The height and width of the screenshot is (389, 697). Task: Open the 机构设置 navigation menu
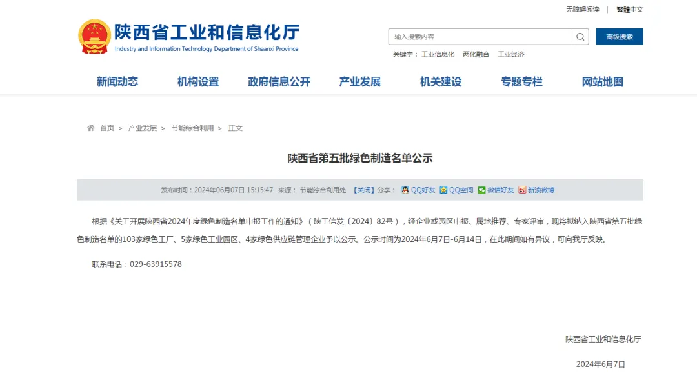[197, 81]
